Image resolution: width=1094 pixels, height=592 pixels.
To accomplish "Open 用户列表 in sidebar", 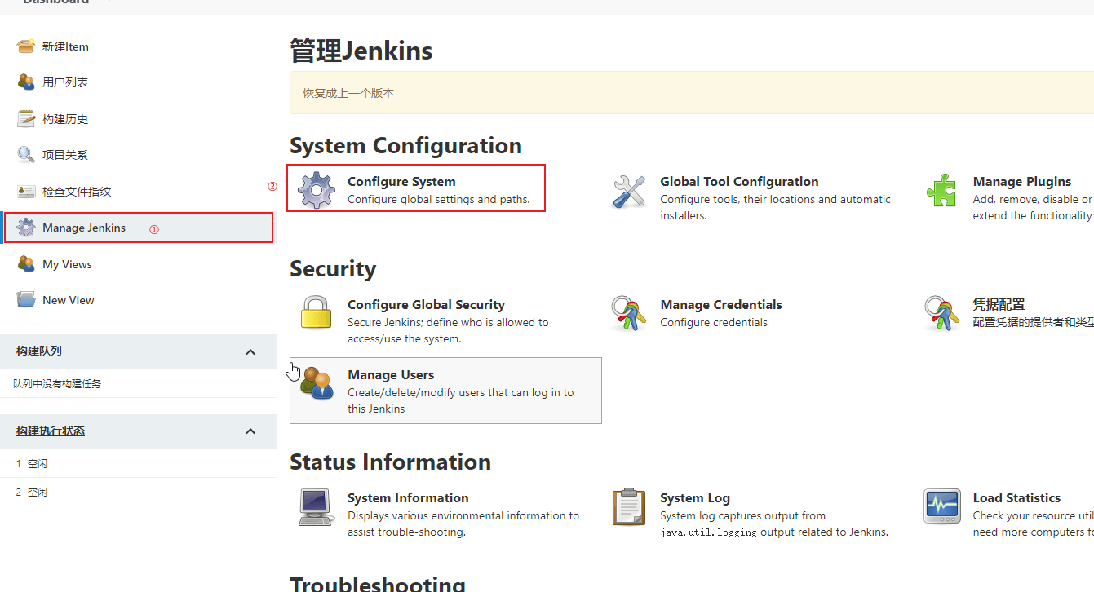I will [65, 82].
